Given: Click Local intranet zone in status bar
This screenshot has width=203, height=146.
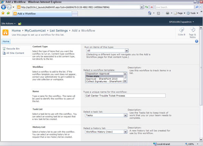Looking at the screenshot, I should click(x=162, y=144).
